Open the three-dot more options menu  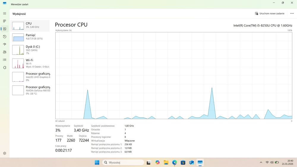click(x=292, y=13)
